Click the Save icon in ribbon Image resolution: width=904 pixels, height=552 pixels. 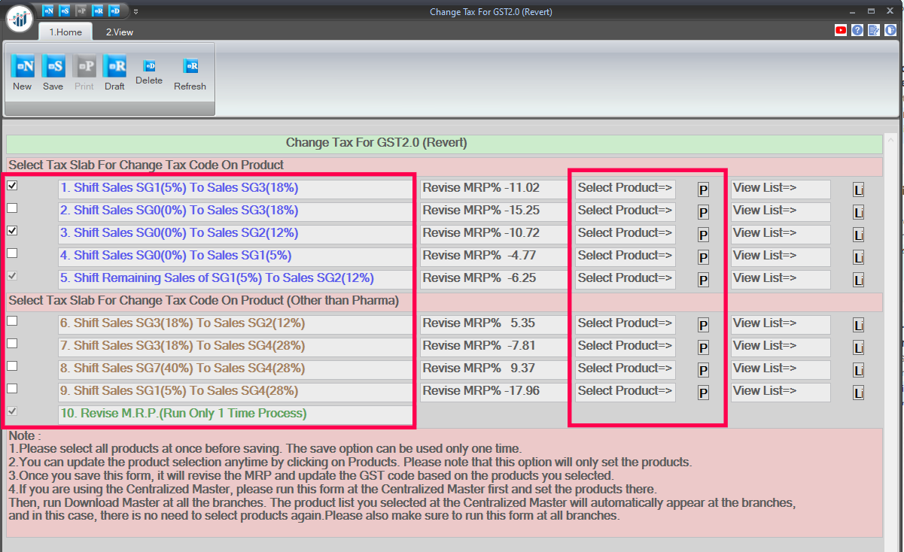click(x=53, y=67)
